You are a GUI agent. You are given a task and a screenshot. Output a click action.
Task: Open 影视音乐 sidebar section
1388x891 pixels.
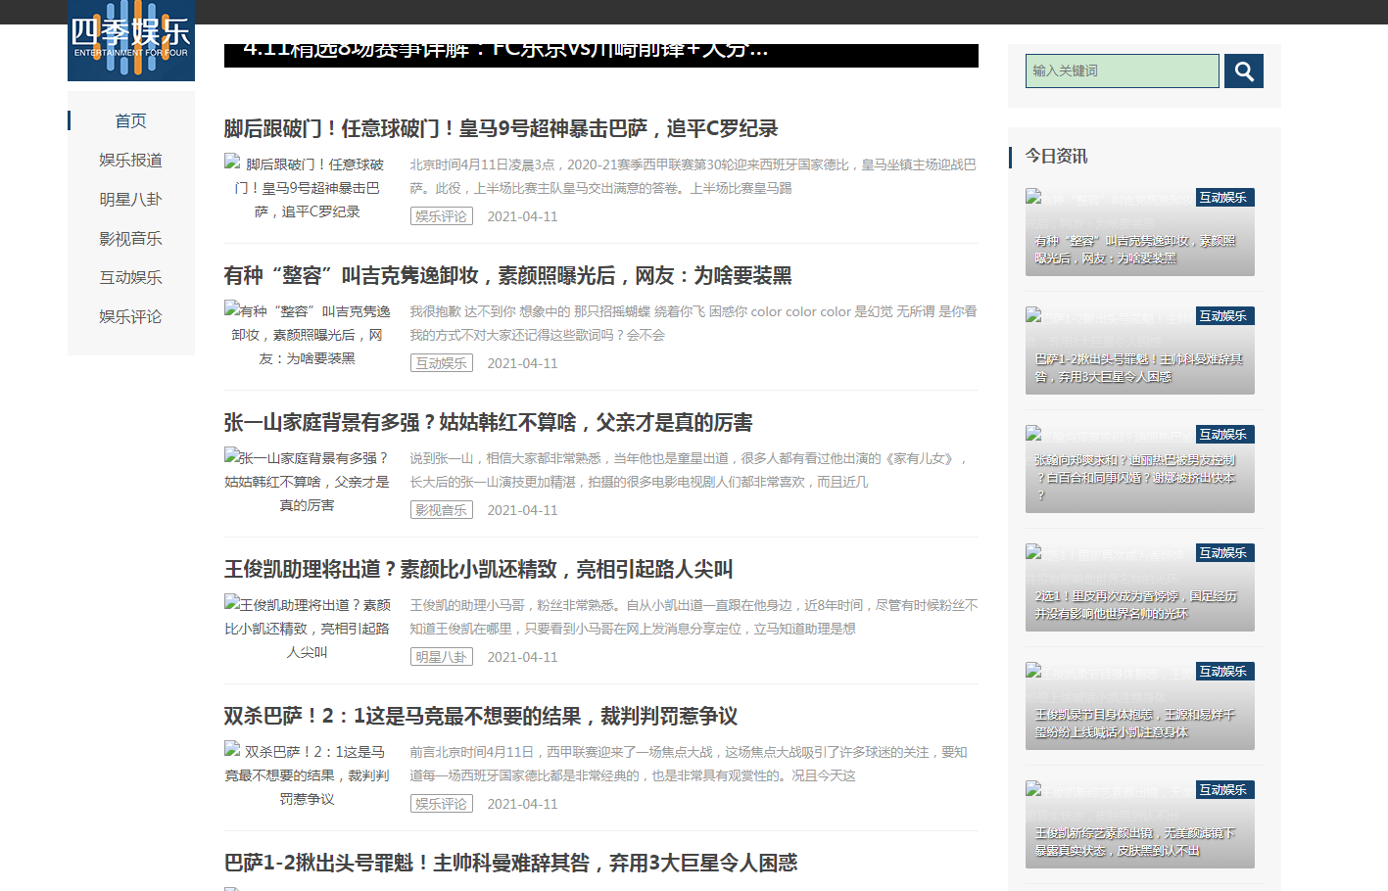[x=131, y=238]
